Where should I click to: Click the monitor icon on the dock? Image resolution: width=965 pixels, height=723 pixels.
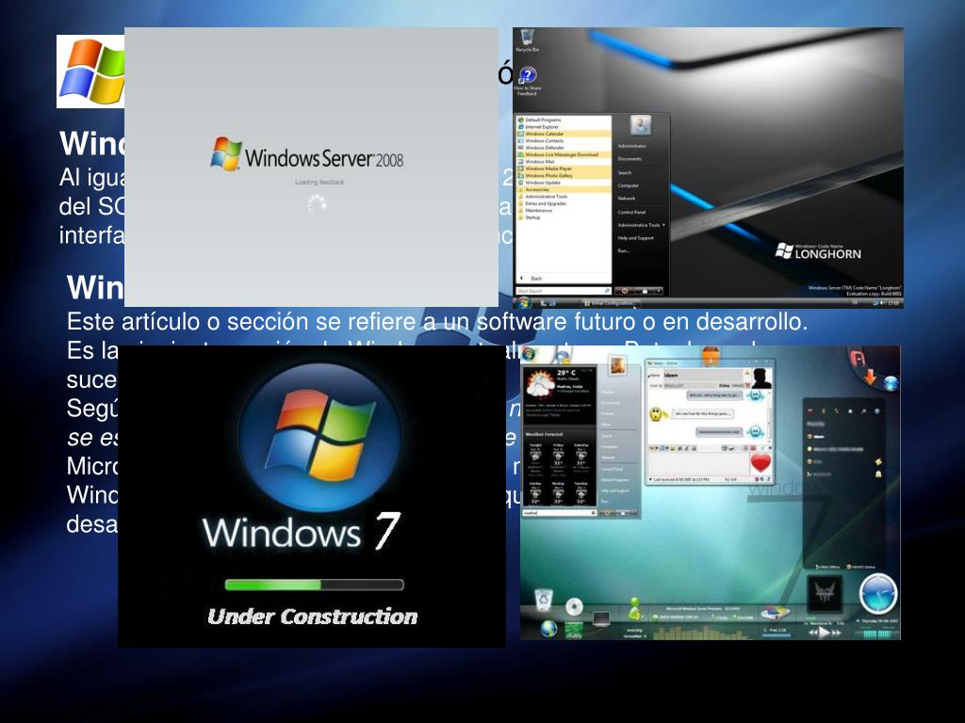click(601, 618)
